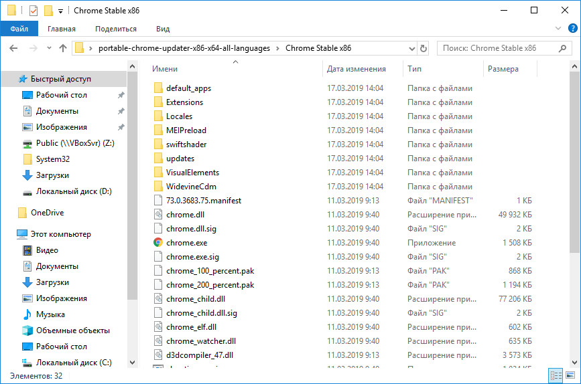Viewport: 581px width, 384px height.
Task: Click the Этот компьютер computer icon
Action: 22,234
